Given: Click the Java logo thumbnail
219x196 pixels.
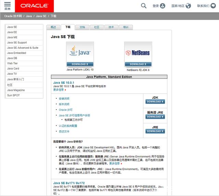Looking at the screenshot, I should tap(80, 52).
